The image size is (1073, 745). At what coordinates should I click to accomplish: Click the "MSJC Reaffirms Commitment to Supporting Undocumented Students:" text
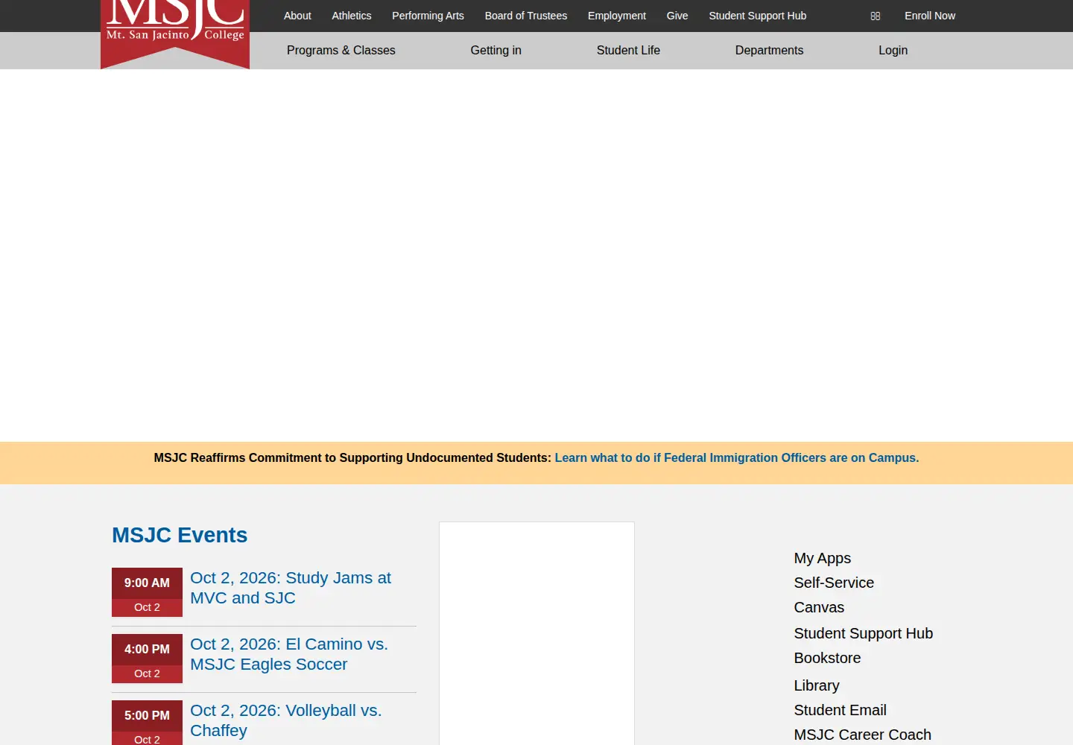tap(352, 458)
